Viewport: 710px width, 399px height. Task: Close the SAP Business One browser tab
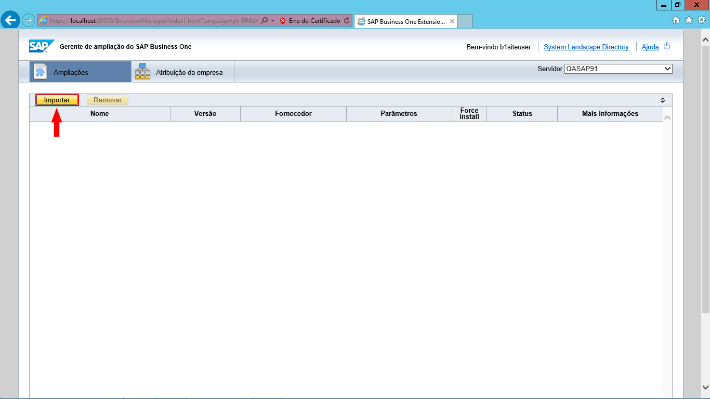pos(452,22)
